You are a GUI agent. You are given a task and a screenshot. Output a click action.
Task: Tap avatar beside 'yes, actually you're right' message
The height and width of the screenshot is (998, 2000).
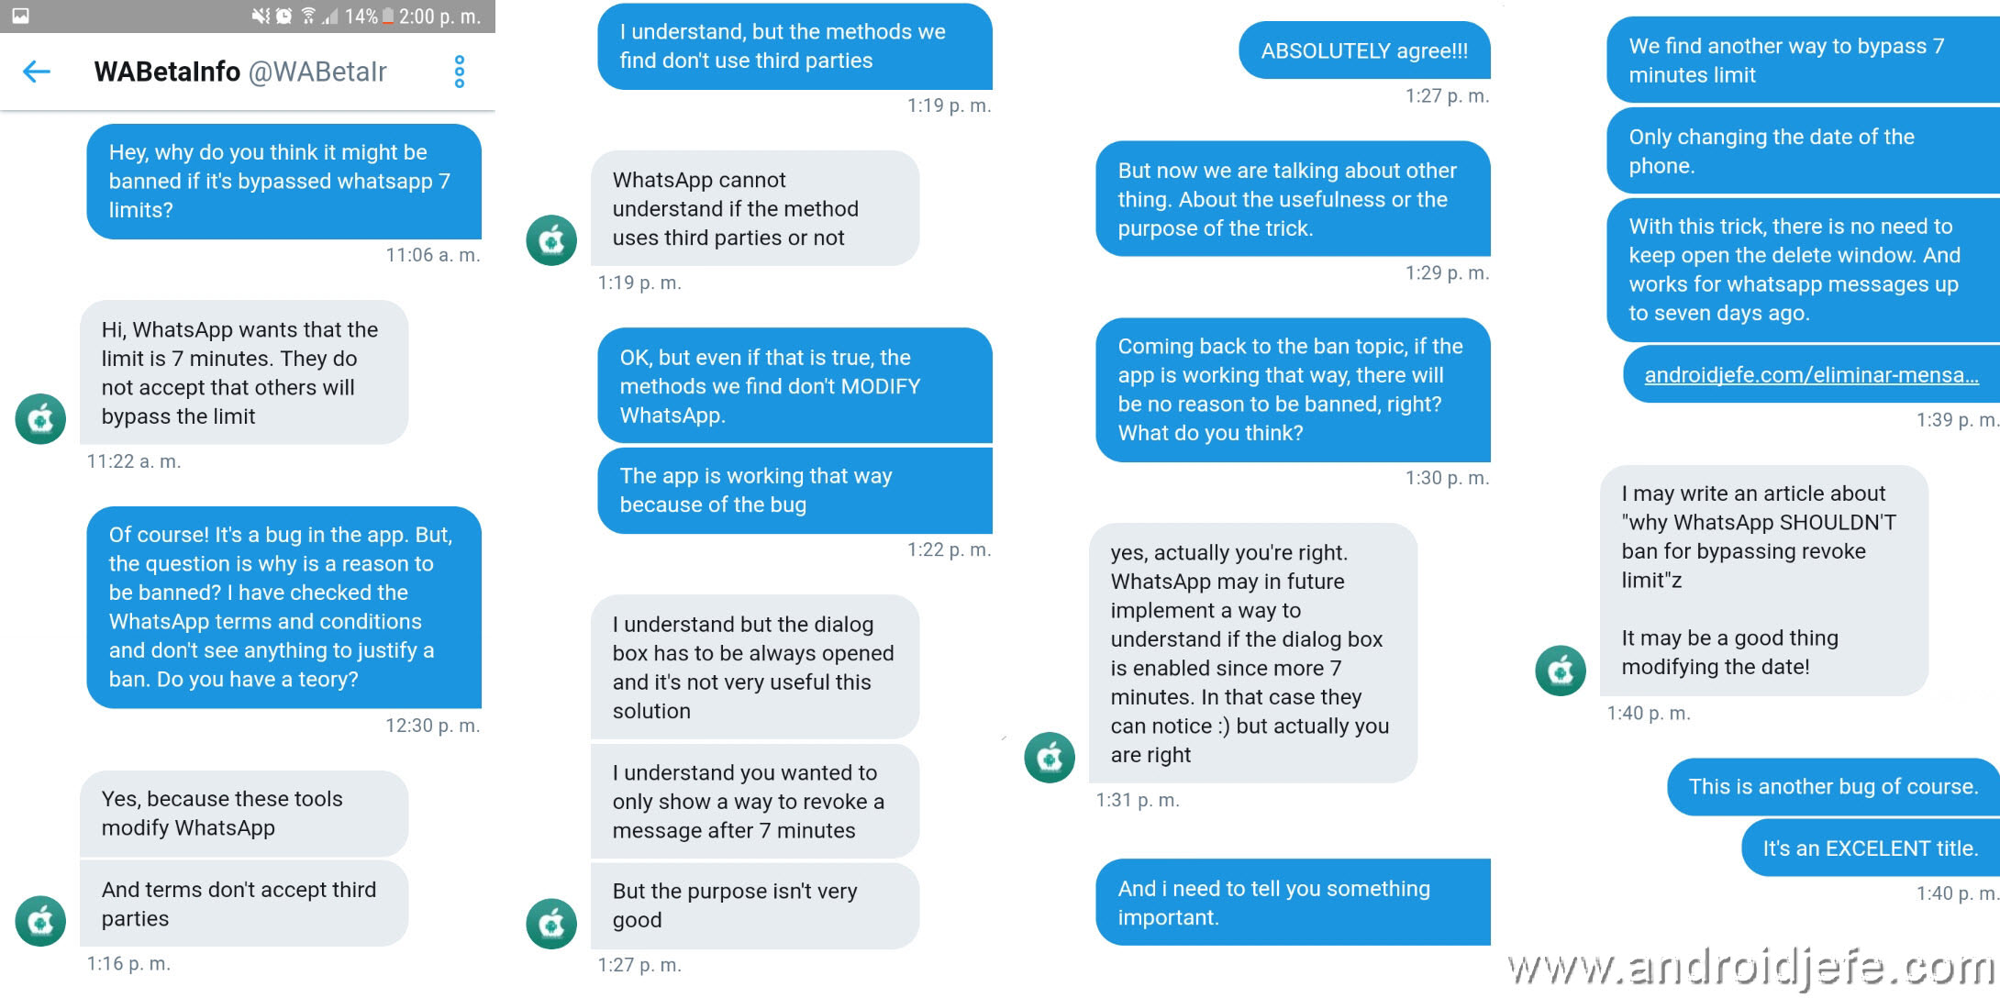[x=1050, y=758]
